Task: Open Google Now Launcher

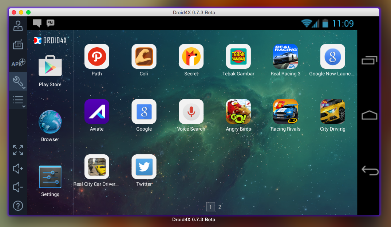Action: (x=333, y=56)
